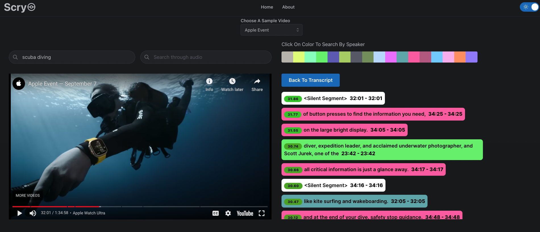This screenshot has height=232, width=540.
Task: Jump to 'safety stop guidance' result at 34:48
Action: click(x=372, y=215)
